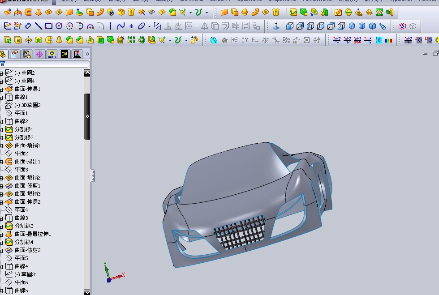The width and height of the screenshot is (439, 295).
Task: Open curves dropdown arrow in top toolbar
Action: (207, 12)
